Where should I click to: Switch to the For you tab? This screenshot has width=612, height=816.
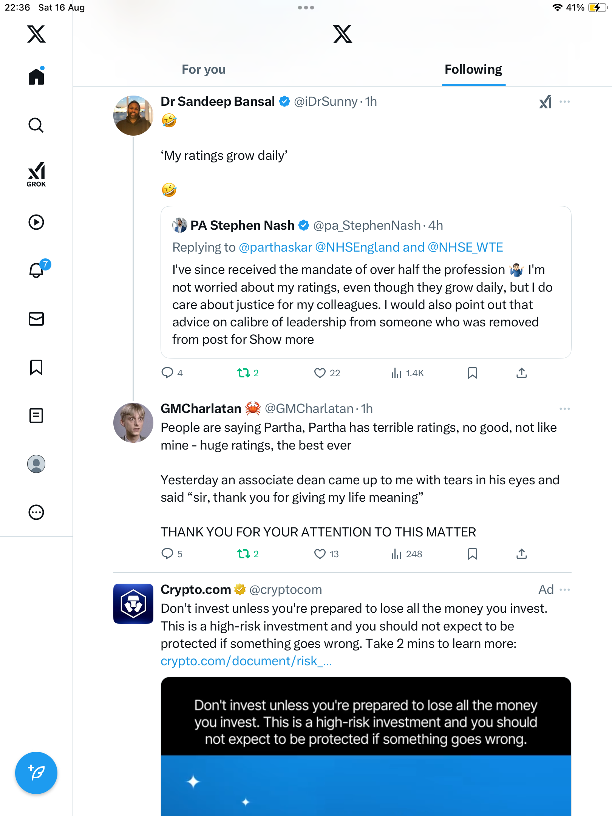pyautogui.click(x=204, y=70)
